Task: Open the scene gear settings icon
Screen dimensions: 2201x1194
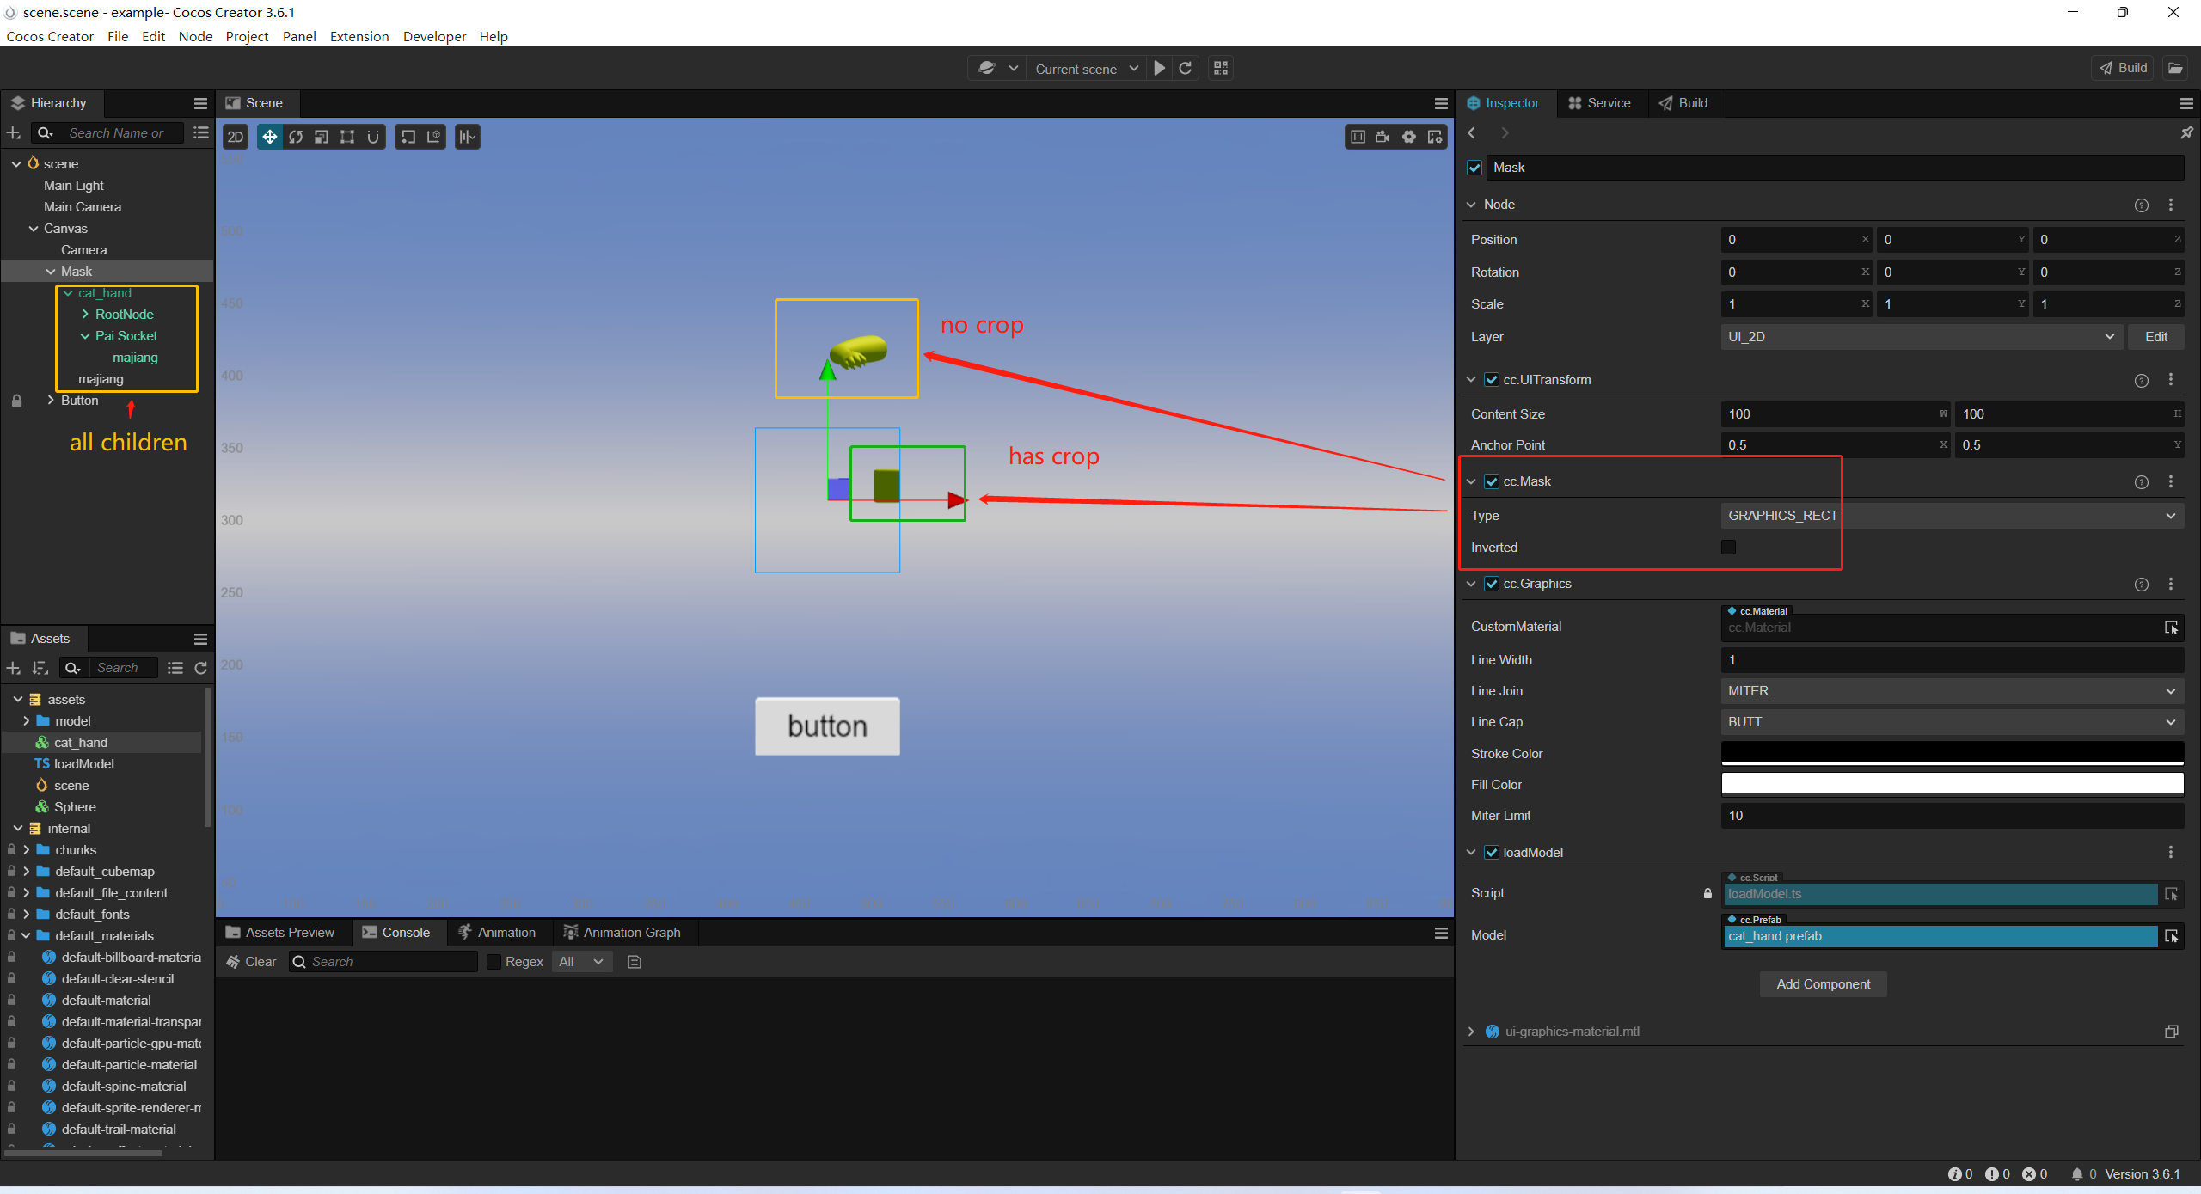Action: pos(1408,137)
